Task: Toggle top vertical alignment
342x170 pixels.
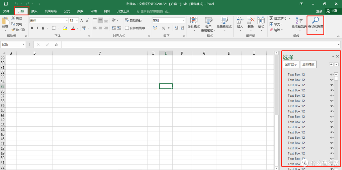Action: [95, 20]
